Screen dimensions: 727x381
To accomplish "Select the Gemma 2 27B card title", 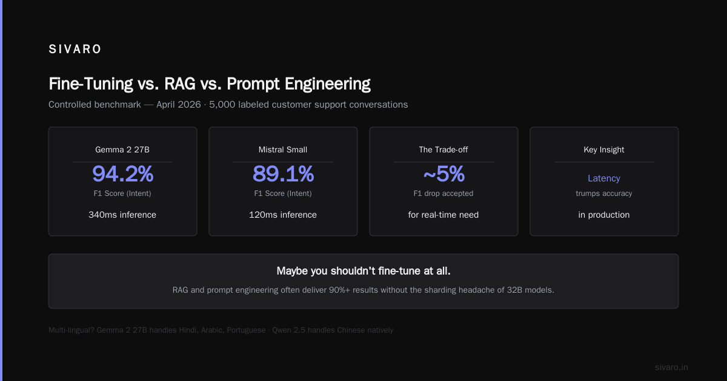I will coord(122,149).
